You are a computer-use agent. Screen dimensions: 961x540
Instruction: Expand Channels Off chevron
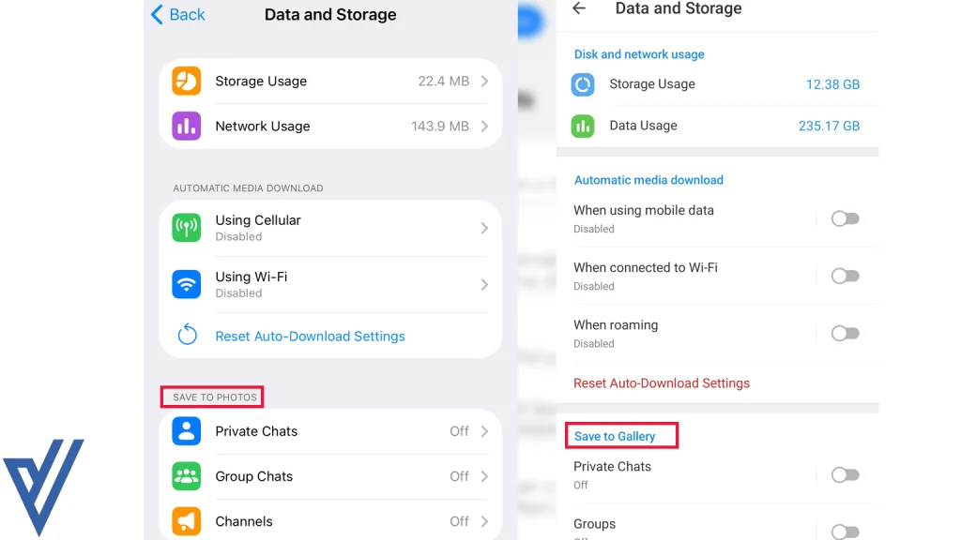tap(484, 521)
